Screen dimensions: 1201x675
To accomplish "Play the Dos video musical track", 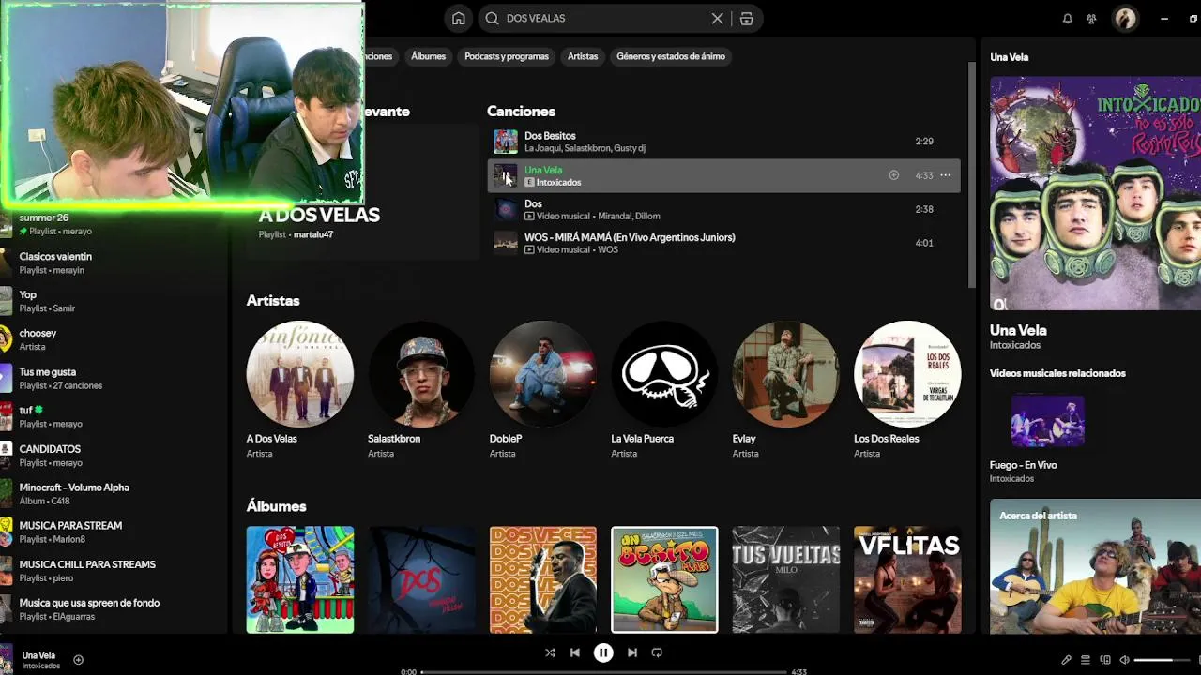I will 723,209.
